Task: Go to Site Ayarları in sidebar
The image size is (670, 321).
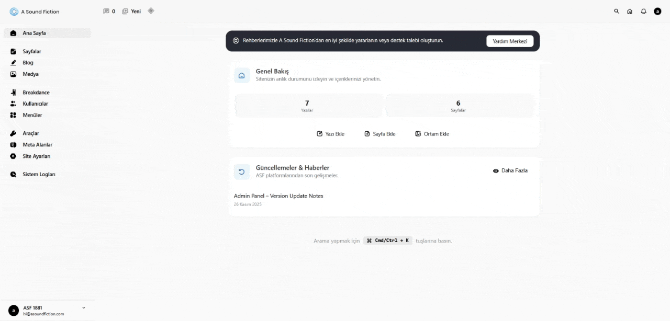Action: coord(37,156)
